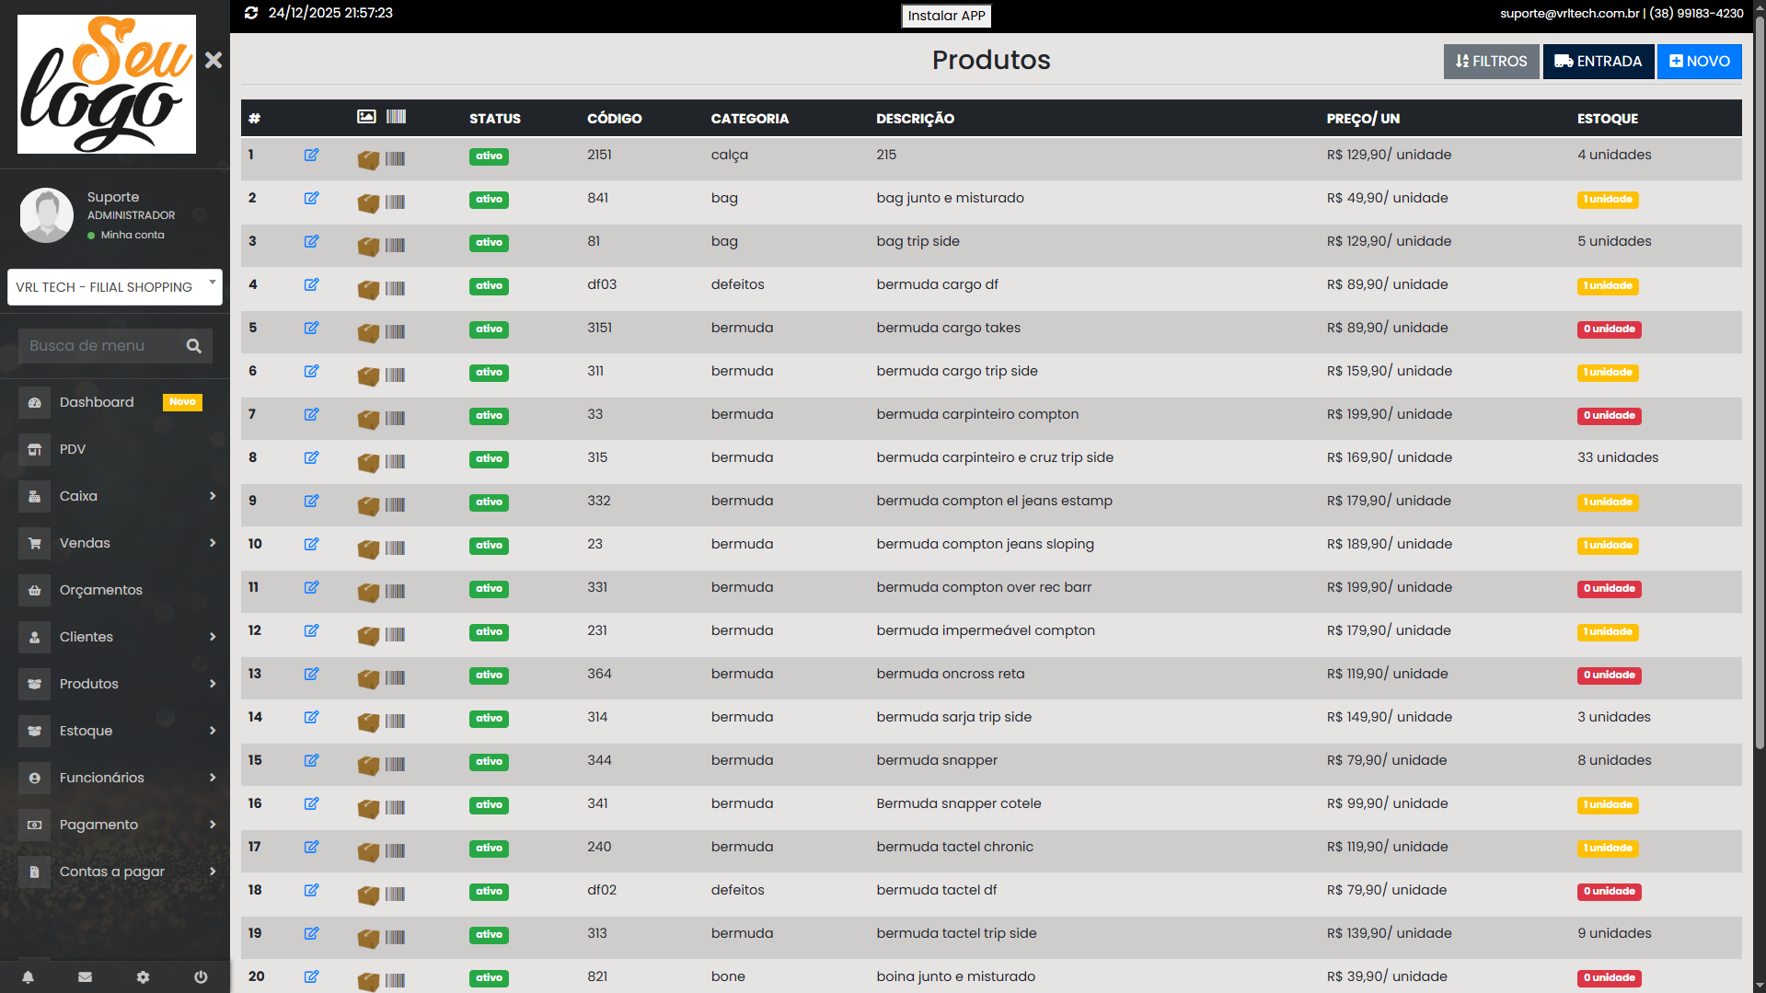Go to PDV in the sidebar
1766x993 pixels.
coord(73,449)
